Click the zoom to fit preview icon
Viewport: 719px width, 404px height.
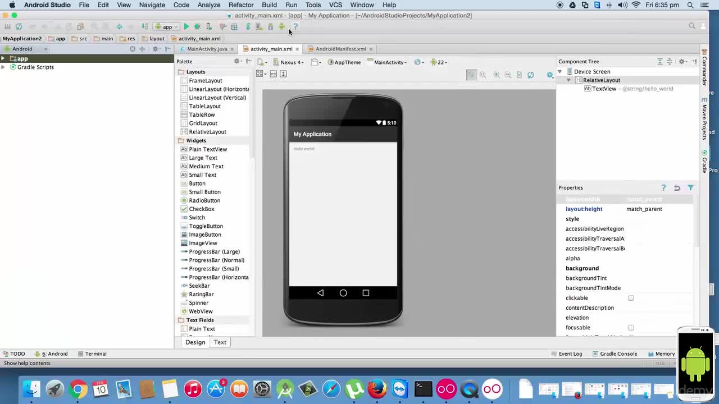[472, 75]
